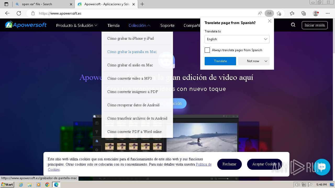Select 'Cómo grabar la pantalla en Mac'
Screen dimensions: 335x188
click(x=137, y=52)
